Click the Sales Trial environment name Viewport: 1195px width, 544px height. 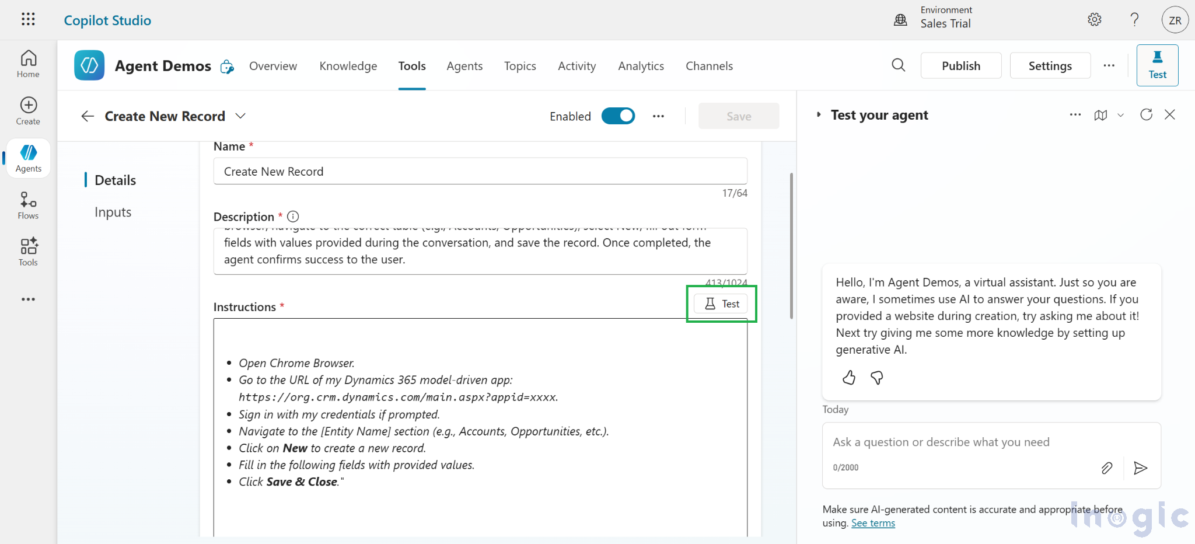945,24
